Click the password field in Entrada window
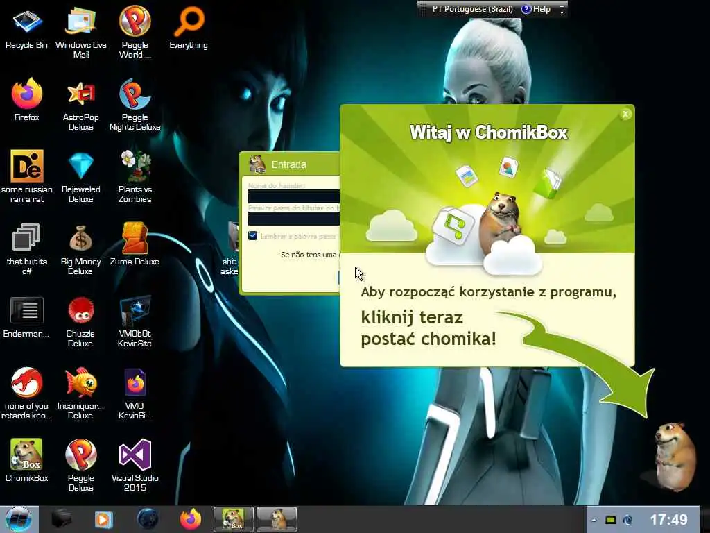The image size is (710, 533). pos(294,219)
